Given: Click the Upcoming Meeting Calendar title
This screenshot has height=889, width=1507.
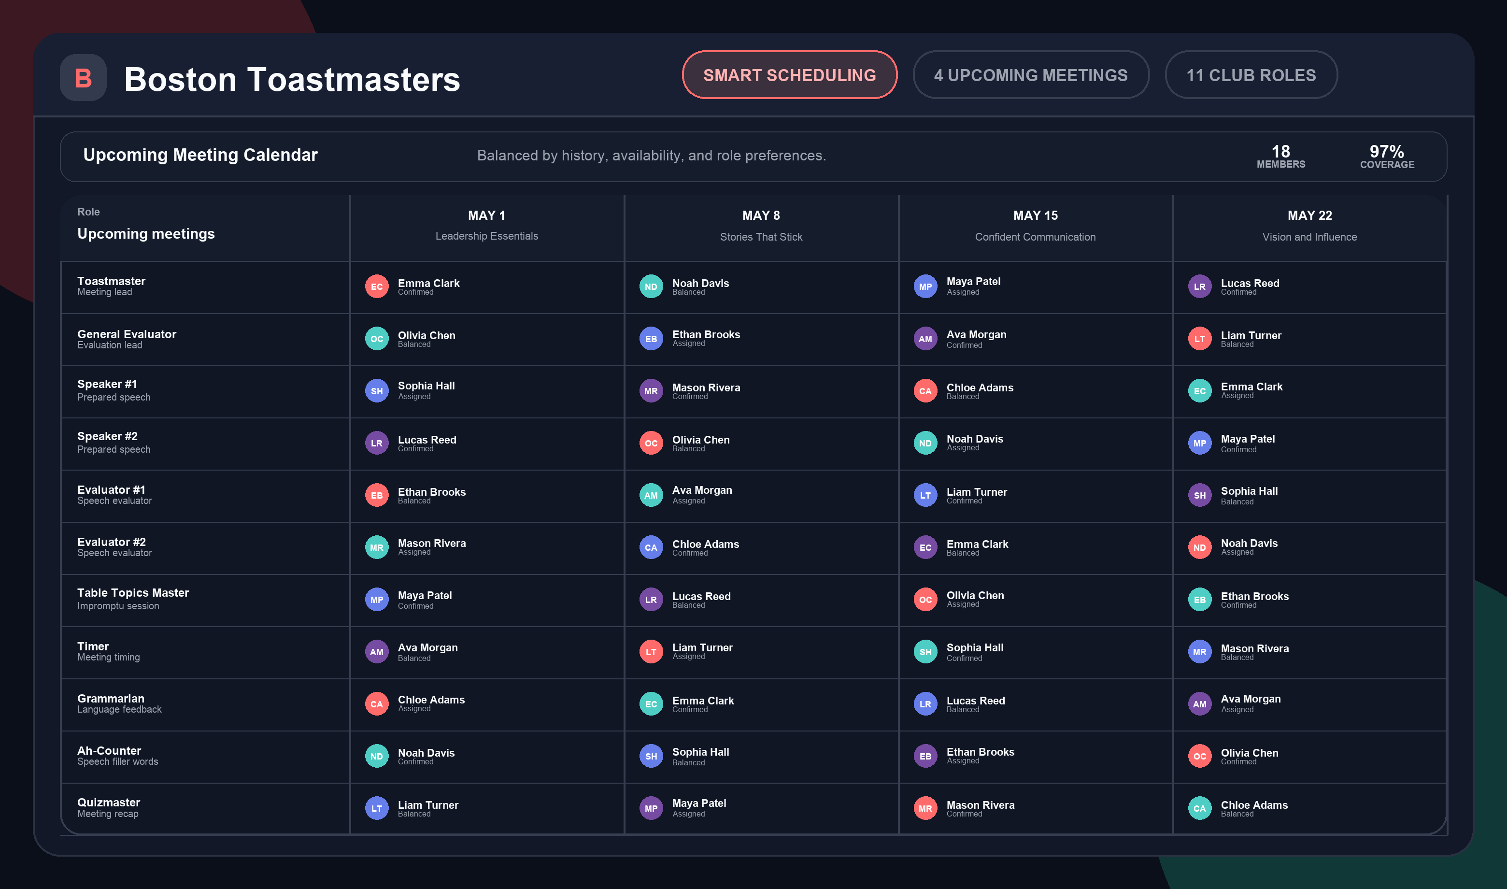Looking at the screenshot, I should pyautogui.click(x=201, y=155).
